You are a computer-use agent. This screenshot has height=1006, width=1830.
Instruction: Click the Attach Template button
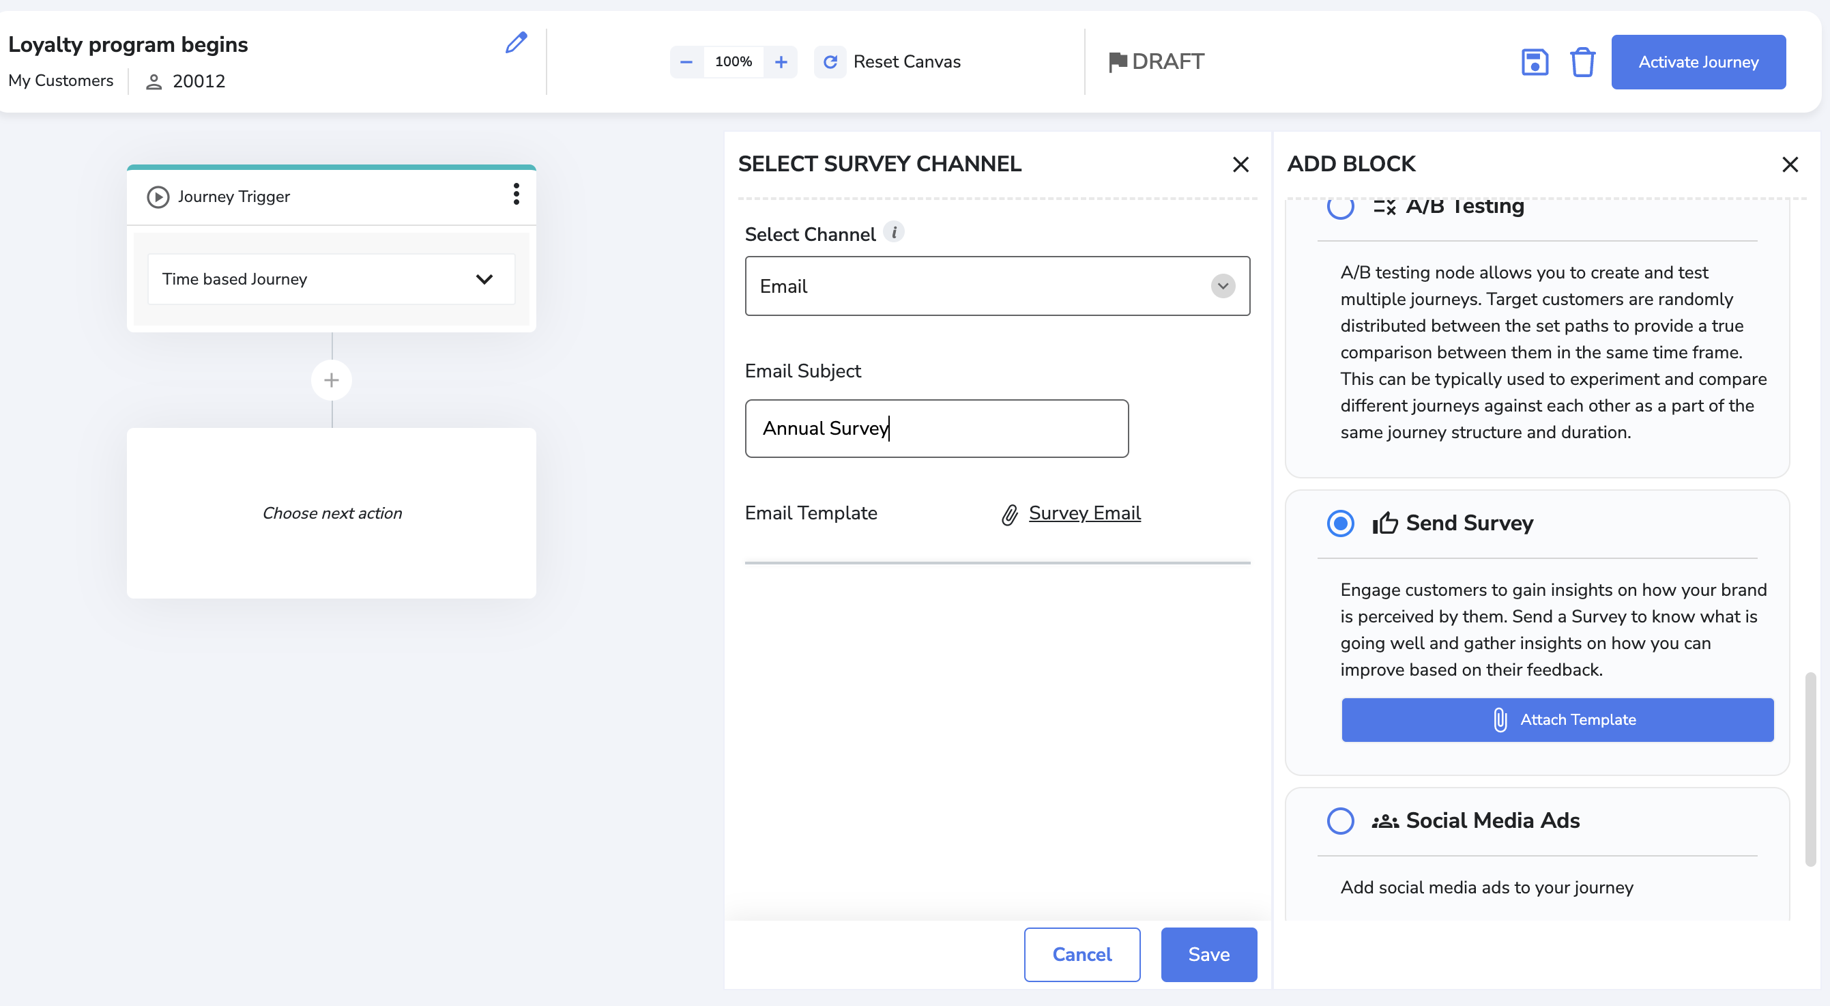[1557, 721]
